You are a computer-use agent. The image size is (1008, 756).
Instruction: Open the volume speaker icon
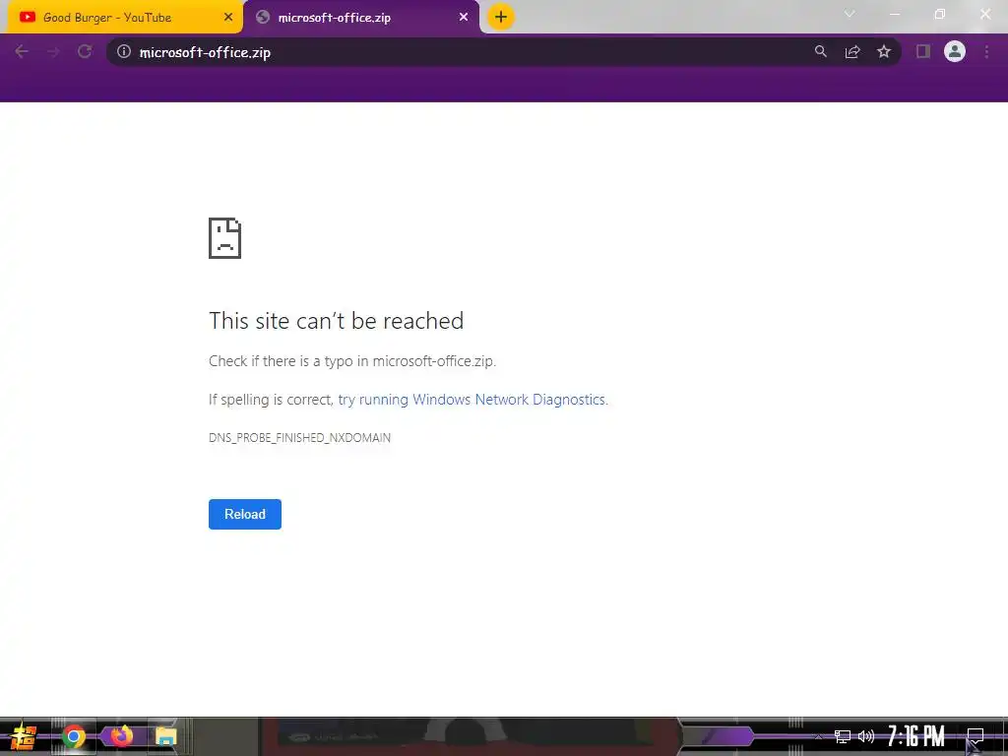(x=866, y=736)
